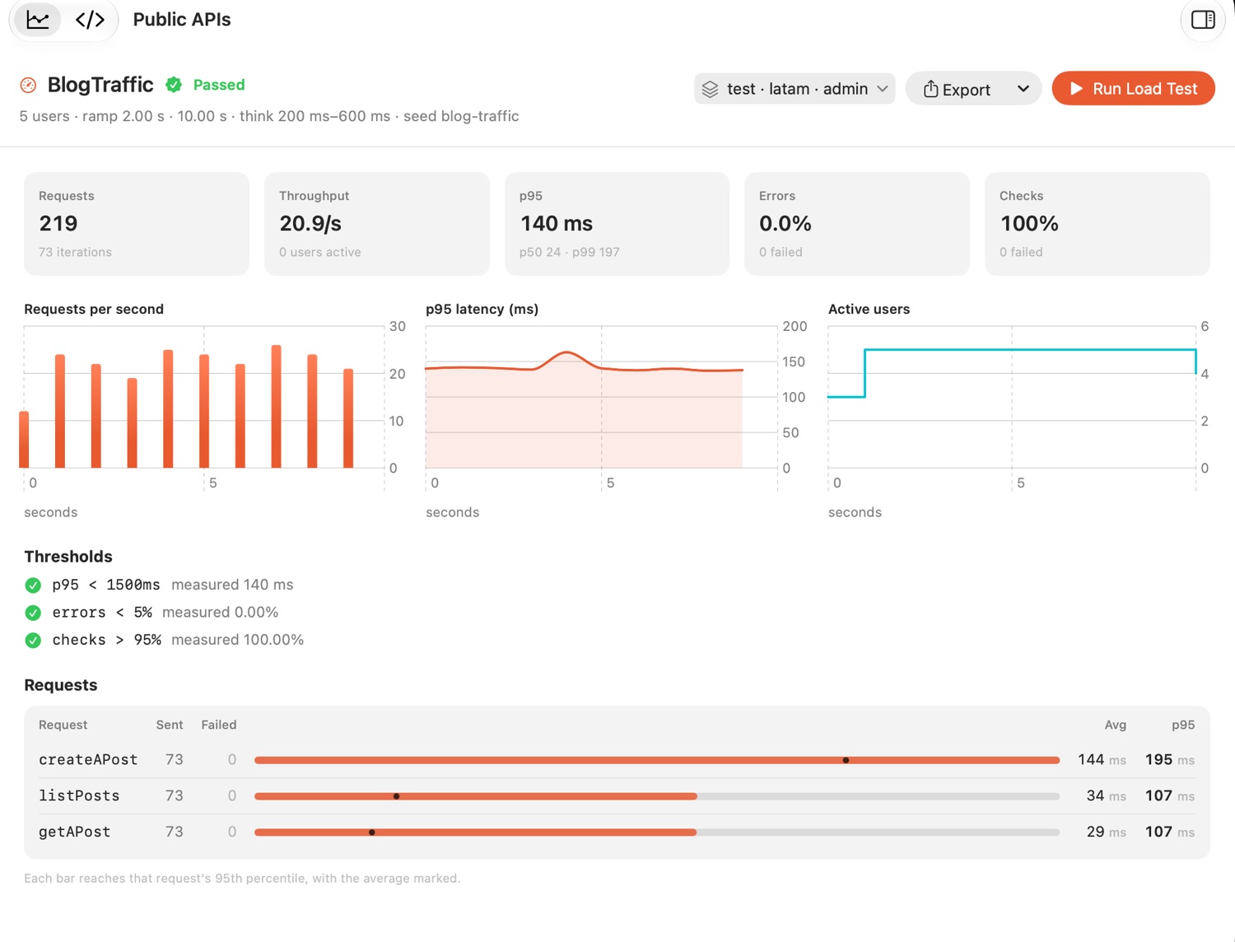Click the getAPost request name
Image resolution: width=1235 pixels, height=942 pixels.
[75, 832]
